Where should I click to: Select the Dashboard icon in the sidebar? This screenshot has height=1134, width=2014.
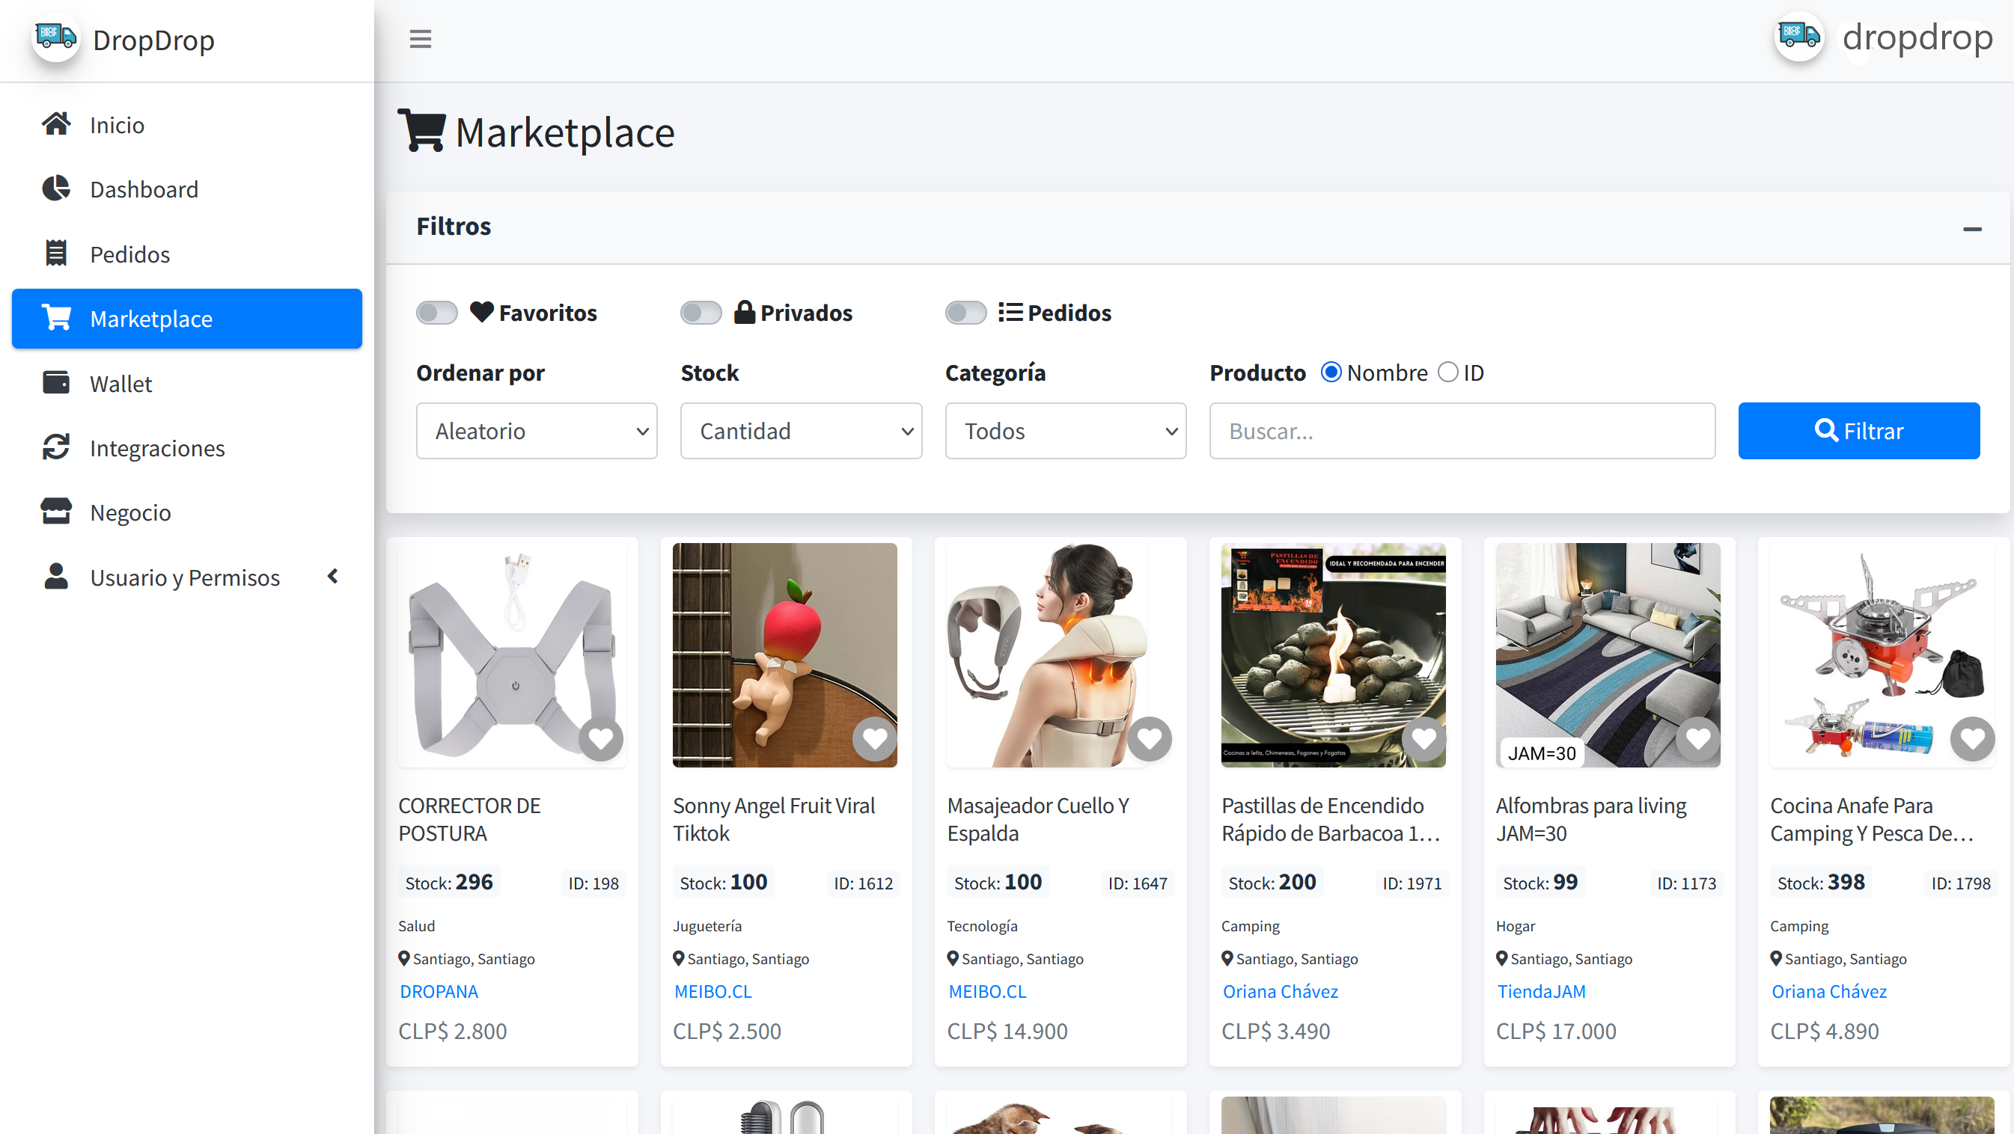click(55, 189)
